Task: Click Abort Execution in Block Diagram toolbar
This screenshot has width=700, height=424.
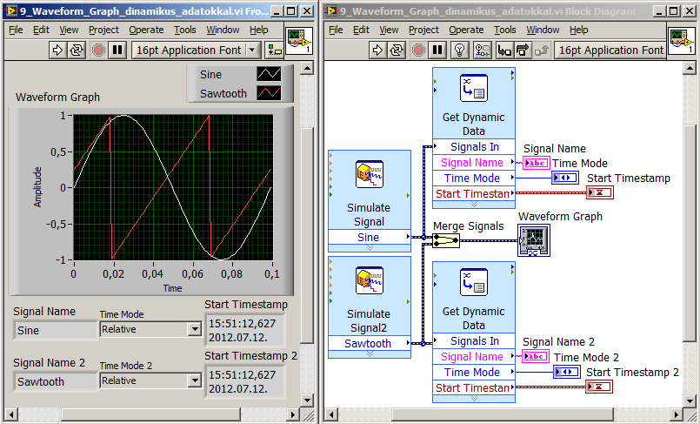Action: [x=418, y=50]
